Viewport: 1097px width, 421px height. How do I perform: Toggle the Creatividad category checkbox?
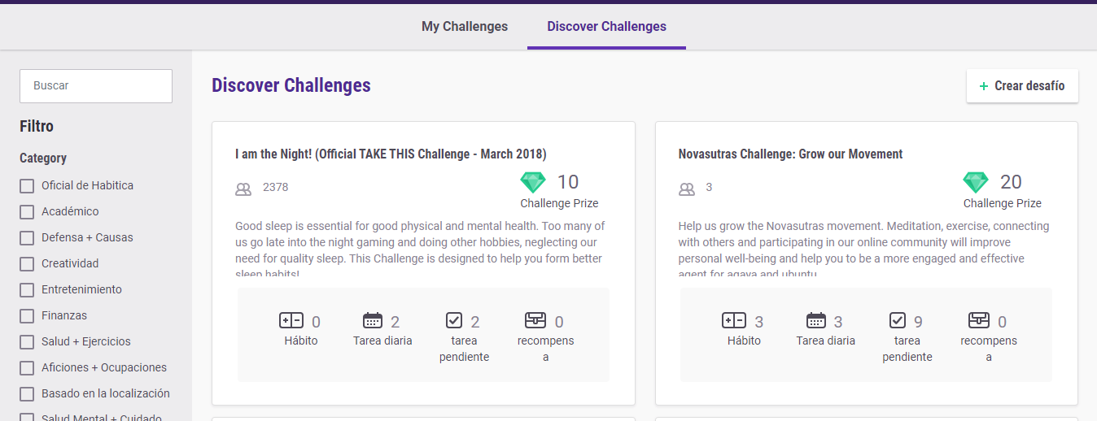point(27,264)
